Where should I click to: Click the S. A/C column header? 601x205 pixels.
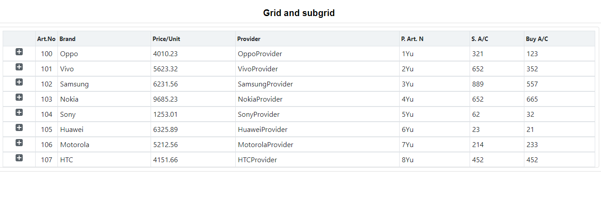[x=480, y=39]
